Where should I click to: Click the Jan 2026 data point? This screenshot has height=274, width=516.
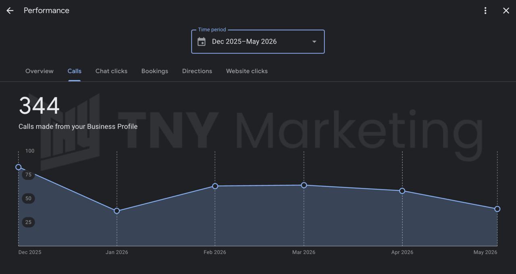pyautogui.click(x=117, y=211)
